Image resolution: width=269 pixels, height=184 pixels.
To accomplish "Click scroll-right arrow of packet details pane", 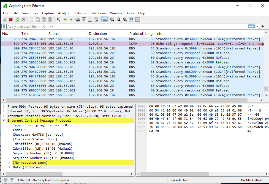I will (132, 174).
